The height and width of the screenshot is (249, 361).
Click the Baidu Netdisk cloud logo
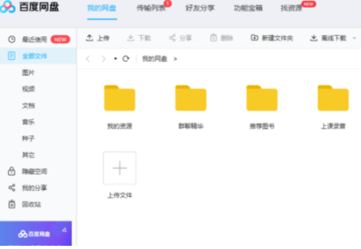8,6
